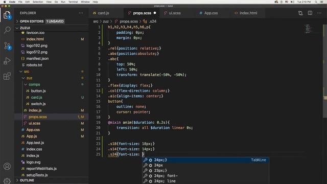Open reportWebVitals.js in the file tree
This screenshot has height=184, width=327.
point(41,168)
